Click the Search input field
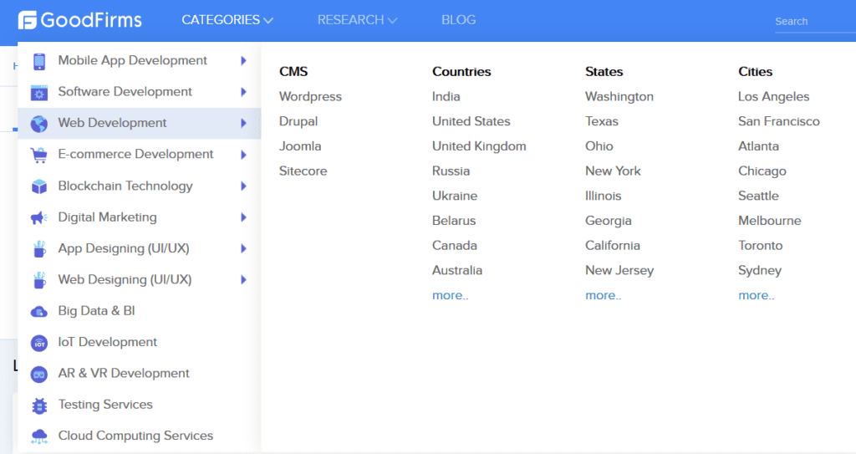Viewport: 856px width, 454px height. tap(815, 22)
